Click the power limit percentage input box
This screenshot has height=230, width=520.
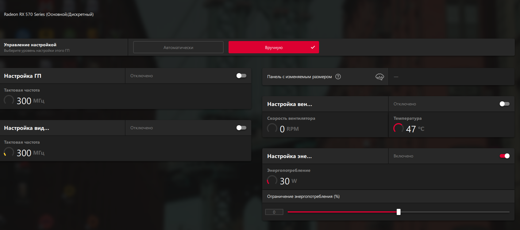[274, 212]
